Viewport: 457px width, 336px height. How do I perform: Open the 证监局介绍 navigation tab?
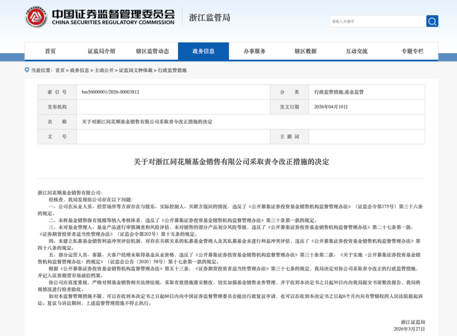[102, 51]
